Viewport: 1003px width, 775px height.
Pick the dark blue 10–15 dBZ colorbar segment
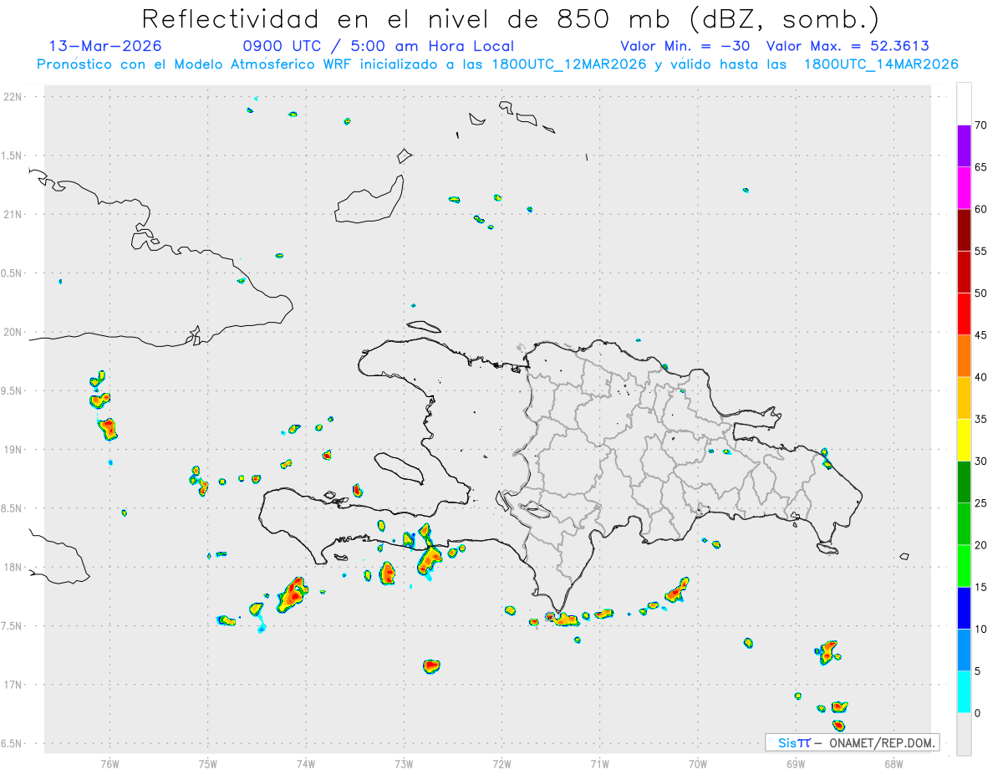pos(964,608)
